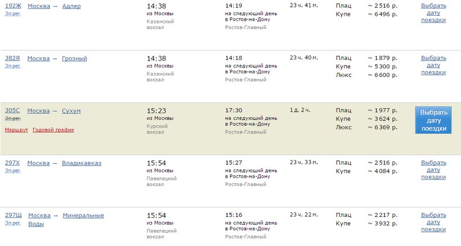Choose trip date for train 297Х
The width and height of the screenshot is (461, 246).
[433, 170]
